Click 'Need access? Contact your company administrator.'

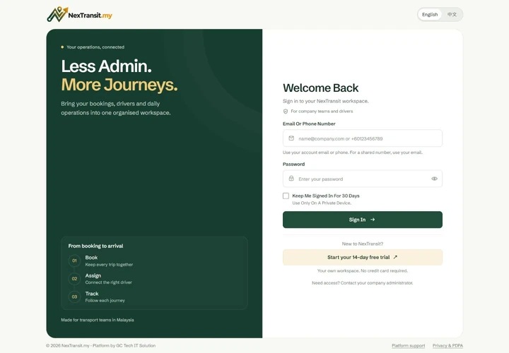tap(362, 283)
